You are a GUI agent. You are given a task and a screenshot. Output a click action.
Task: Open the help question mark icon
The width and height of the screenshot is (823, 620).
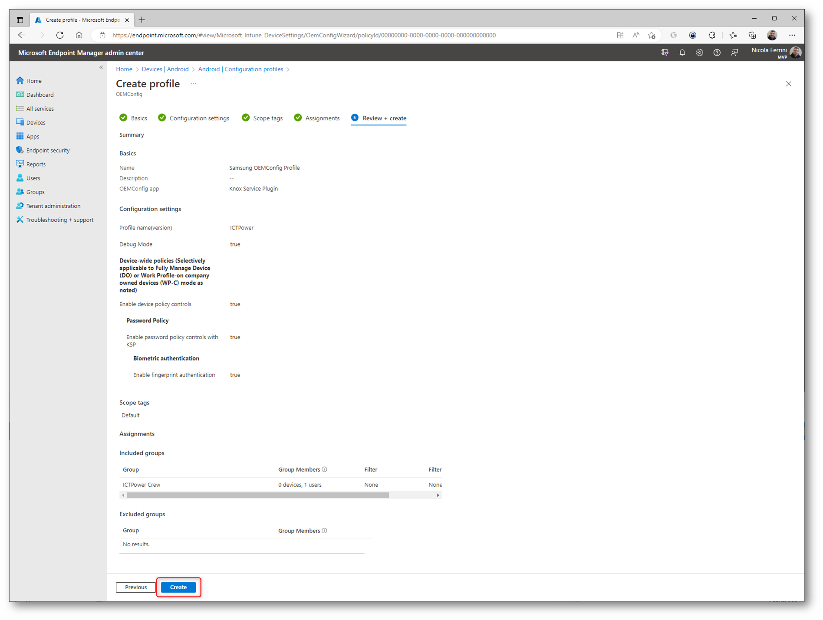coord(717,52)
